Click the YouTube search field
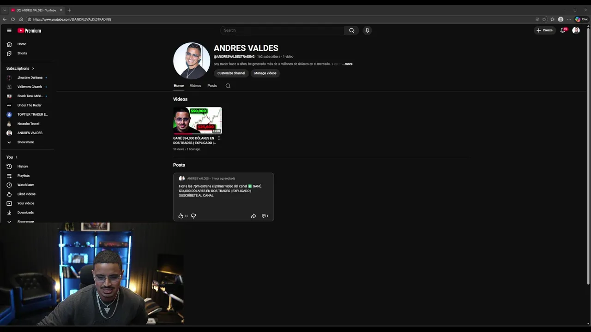 (x=282, y=30)
